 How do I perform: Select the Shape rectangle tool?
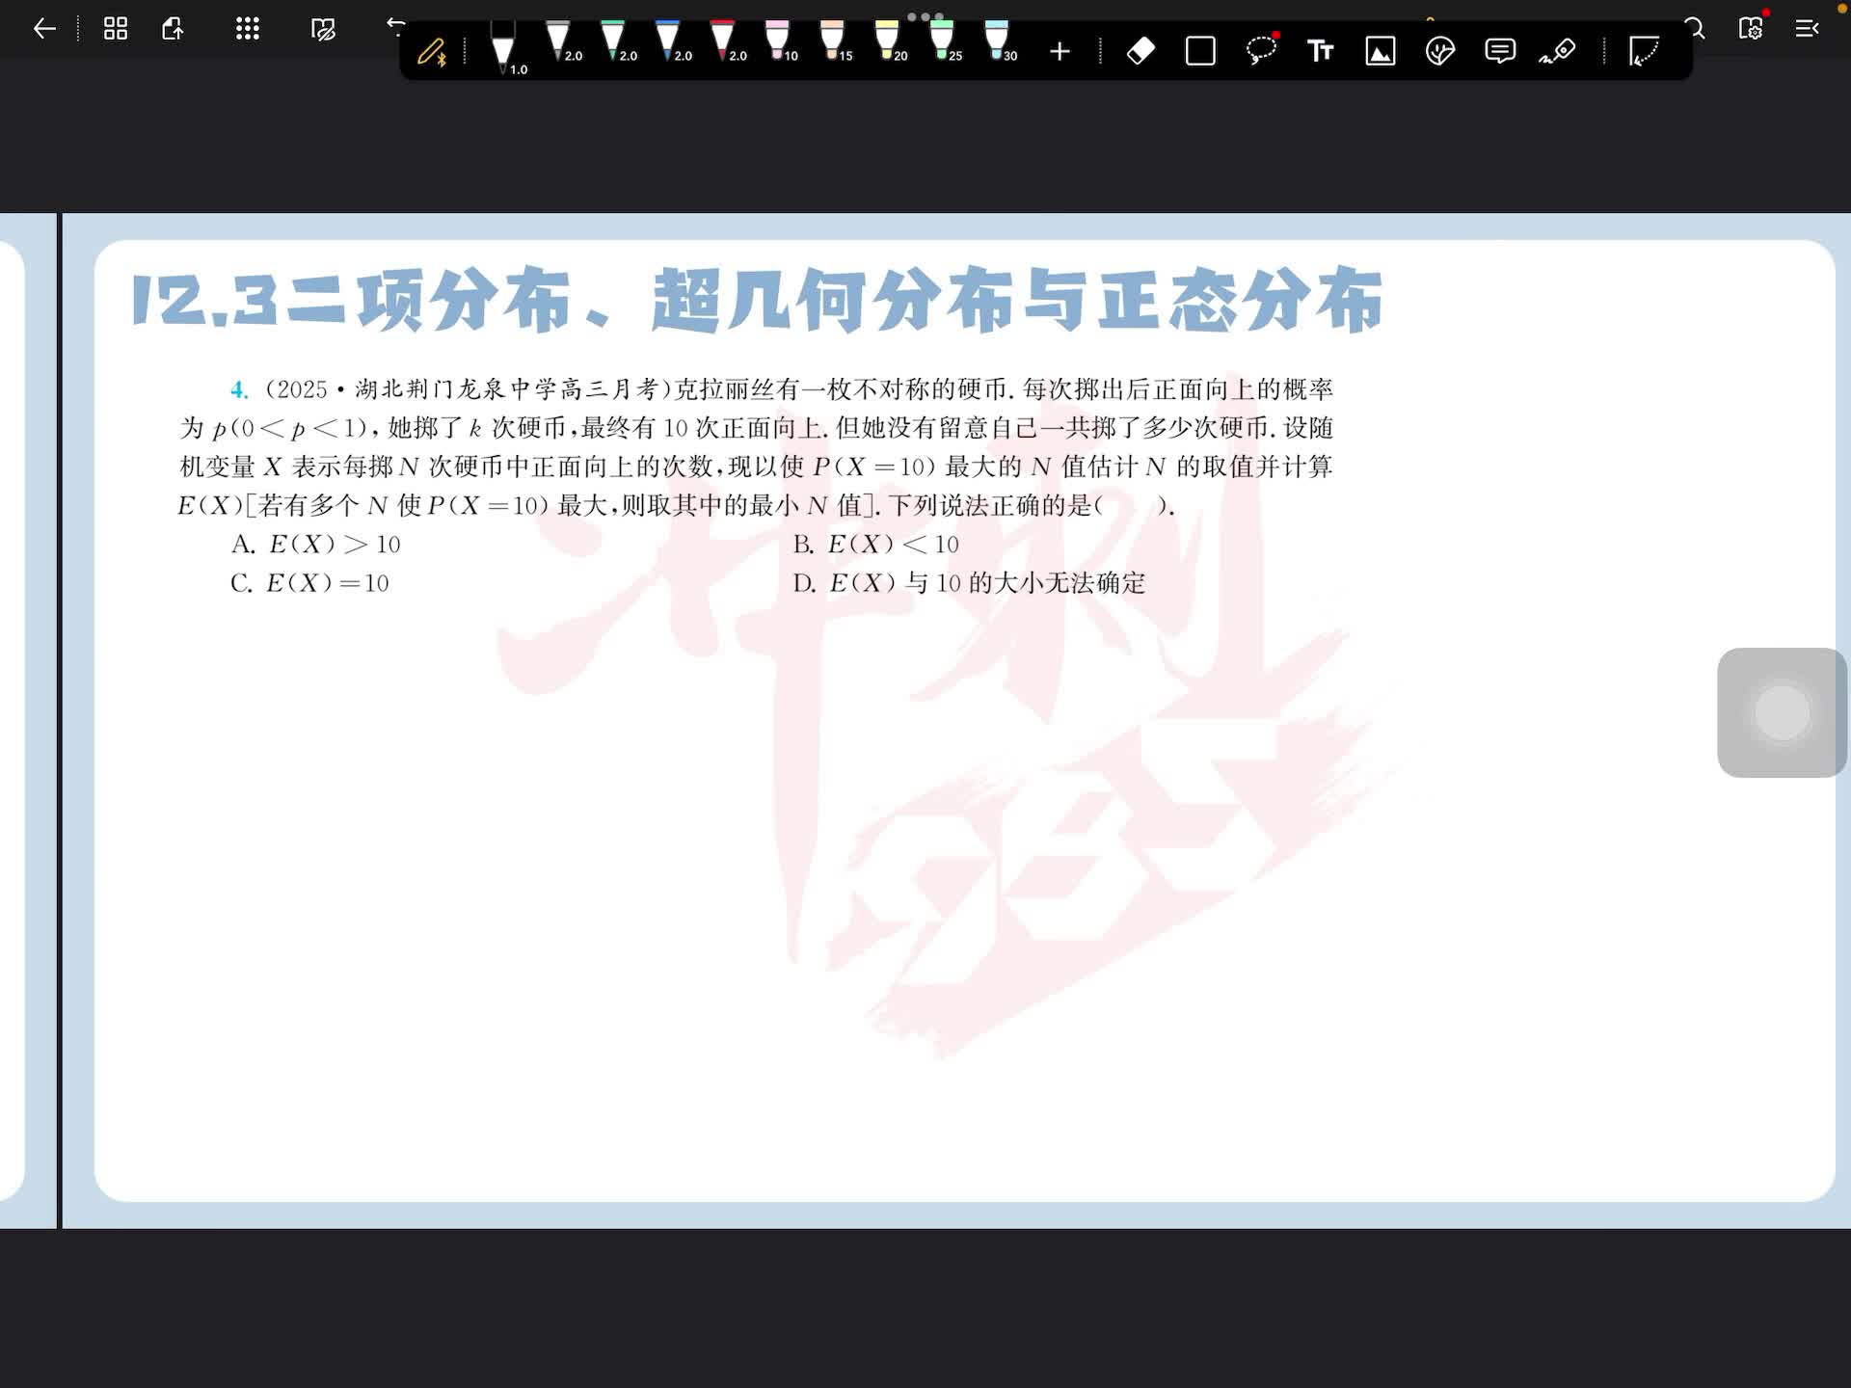(x=1200, y=51)
